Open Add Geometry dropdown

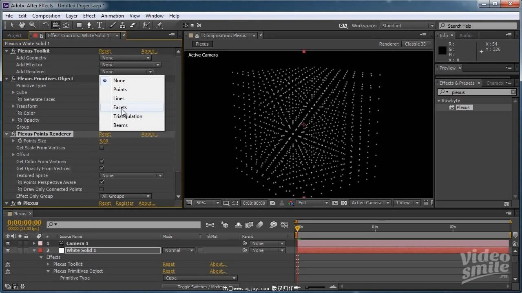pos(126,58)
